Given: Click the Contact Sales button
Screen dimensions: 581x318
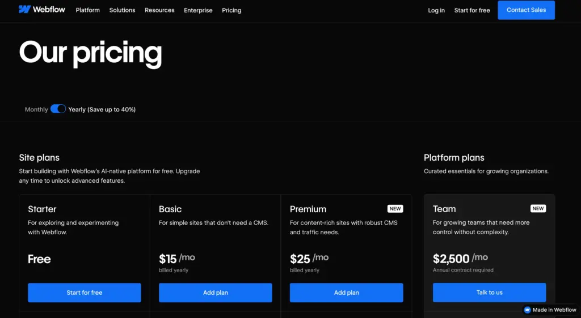Looking at the screenshot, I should 526,10.
